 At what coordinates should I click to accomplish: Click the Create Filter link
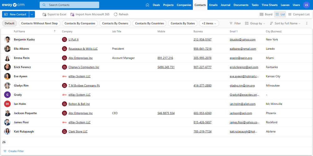tap(13, 151)
